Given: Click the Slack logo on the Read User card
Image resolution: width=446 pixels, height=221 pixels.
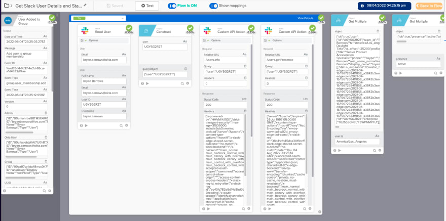Looking at the screenshot, I should [x=85, y=30].
